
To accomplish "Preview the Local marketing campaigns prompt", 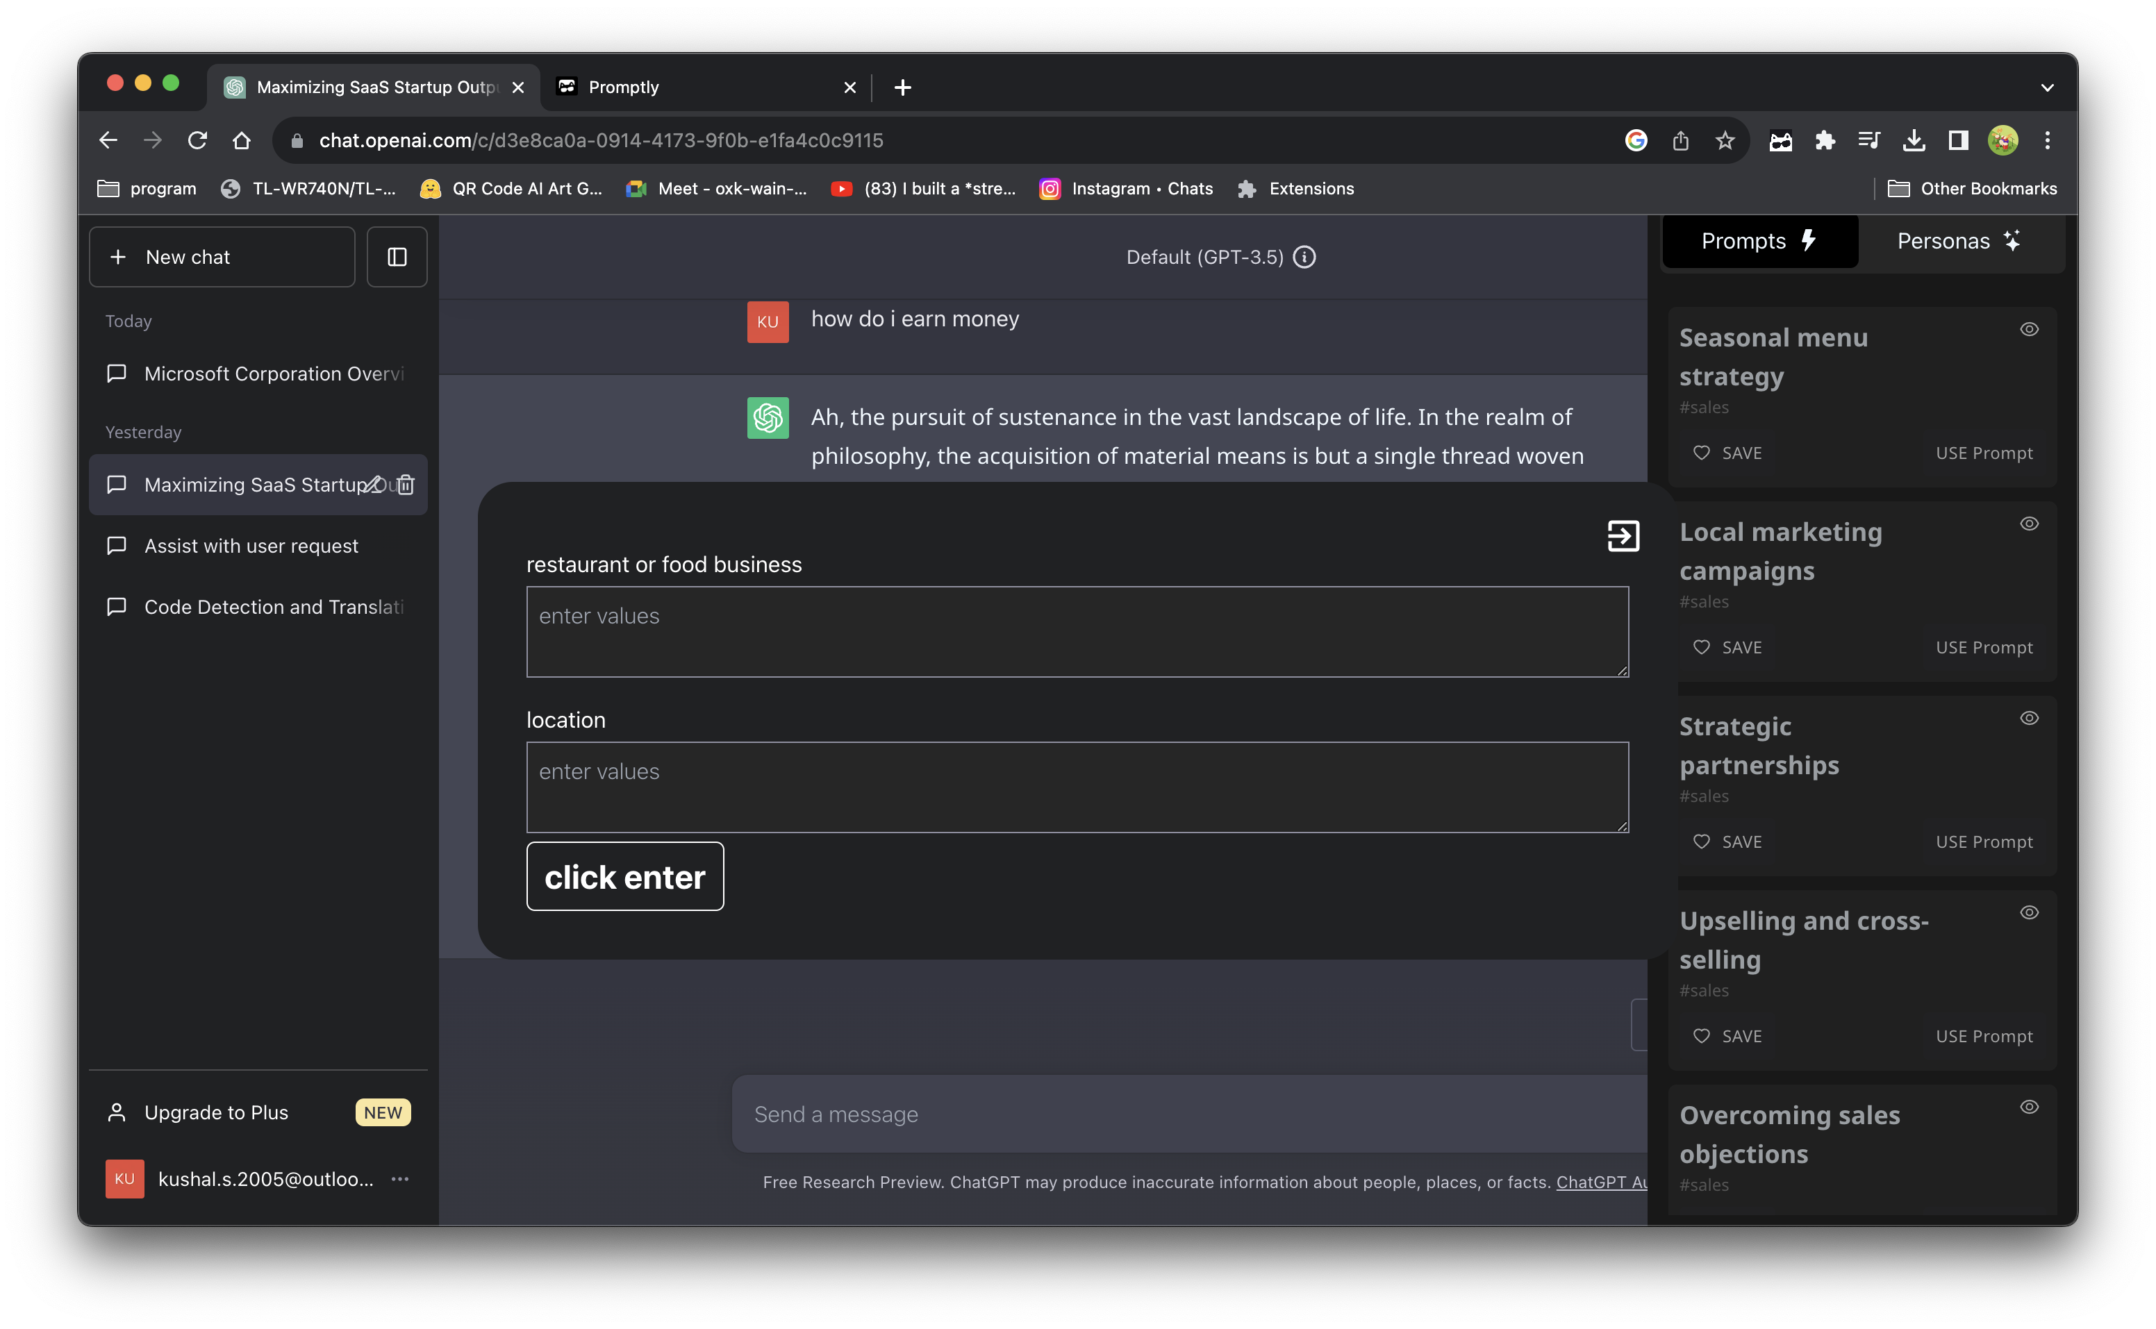I will pyautogui.click(x=2028, y=524).
